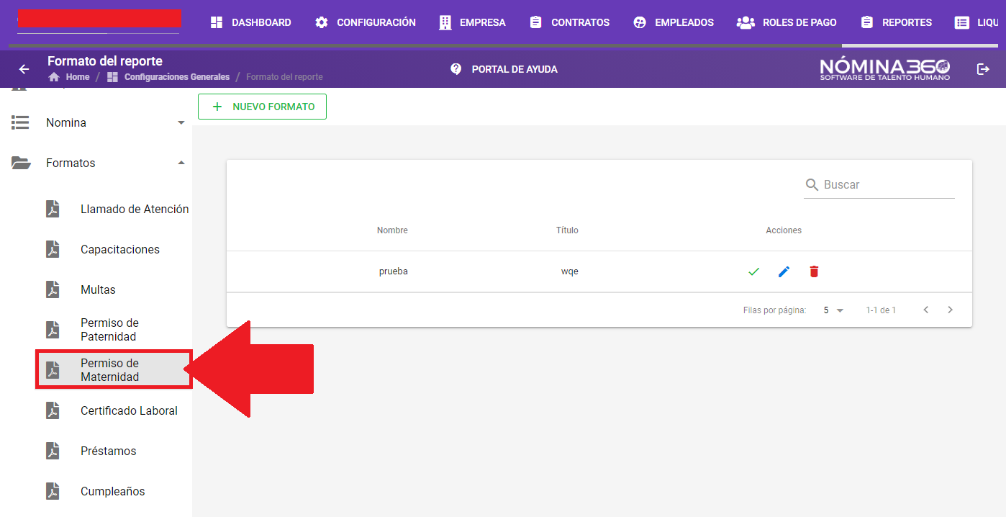Click the Liquidaciones list icon
Screen dimensions: 1006x517
tap(962, 22)
